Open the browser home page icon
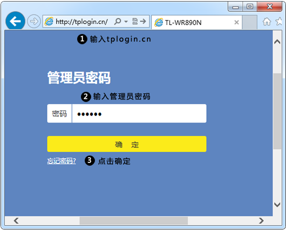The height and width of the screenshot is (230, 286). (x=267, y=22)
